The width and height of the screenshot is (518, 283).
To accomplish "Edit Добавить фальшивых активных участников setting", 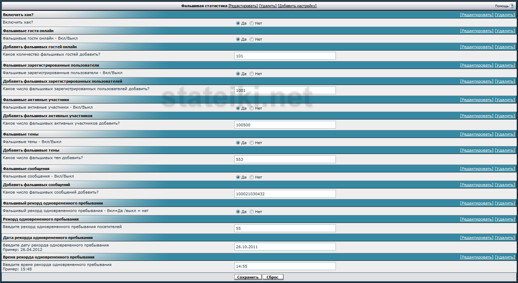I will (x=477, y=116).
